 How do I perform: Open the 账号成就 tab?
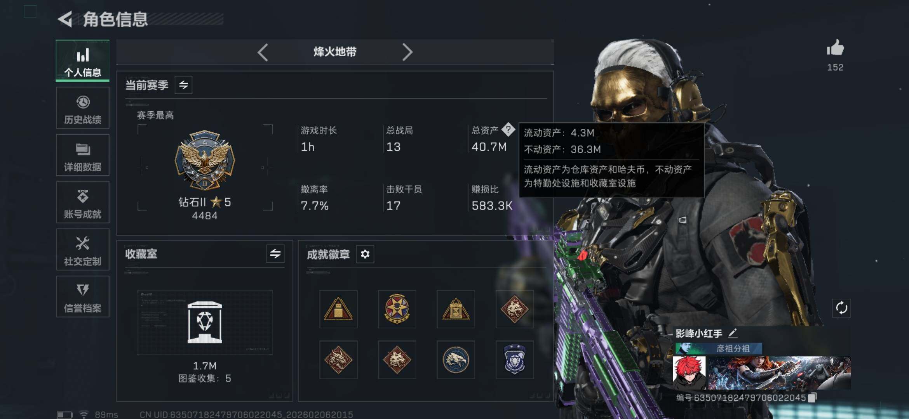click(x=83, y=203)
